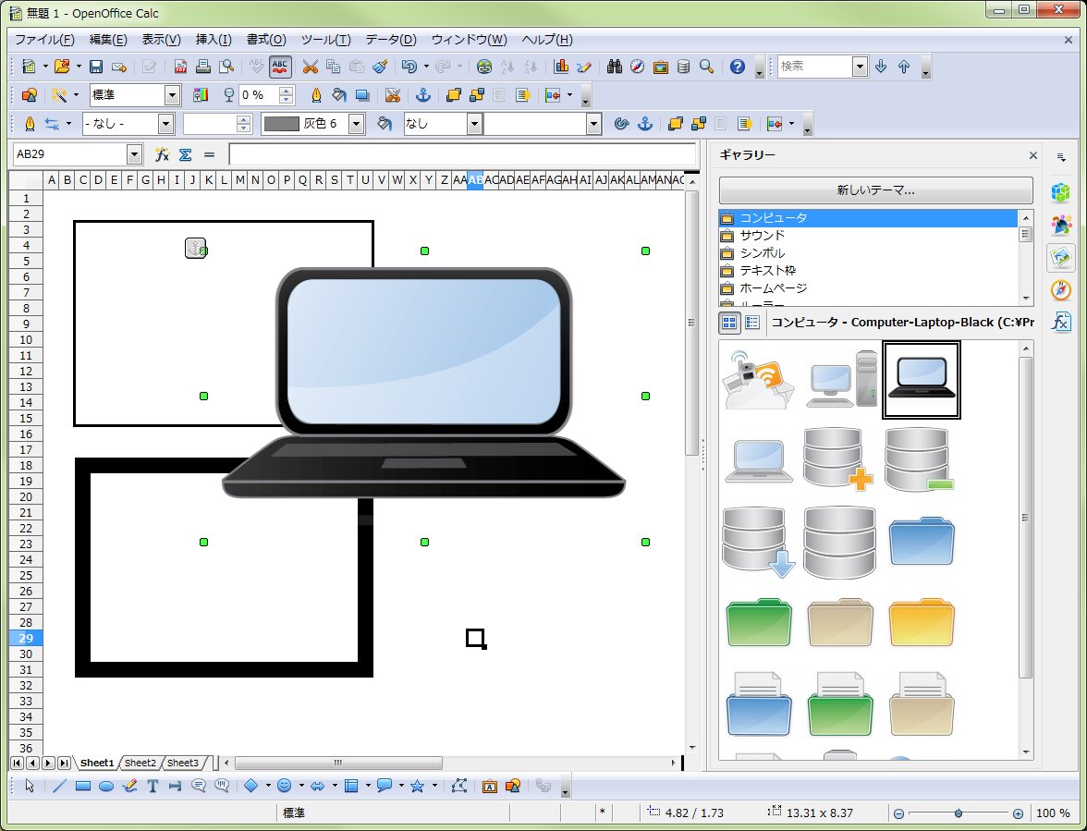The width and height of the screenshot is (1087, 831).
Task: Click the 新しいテーマ... button
Action: pyautogui.click(x=875, y=189)
